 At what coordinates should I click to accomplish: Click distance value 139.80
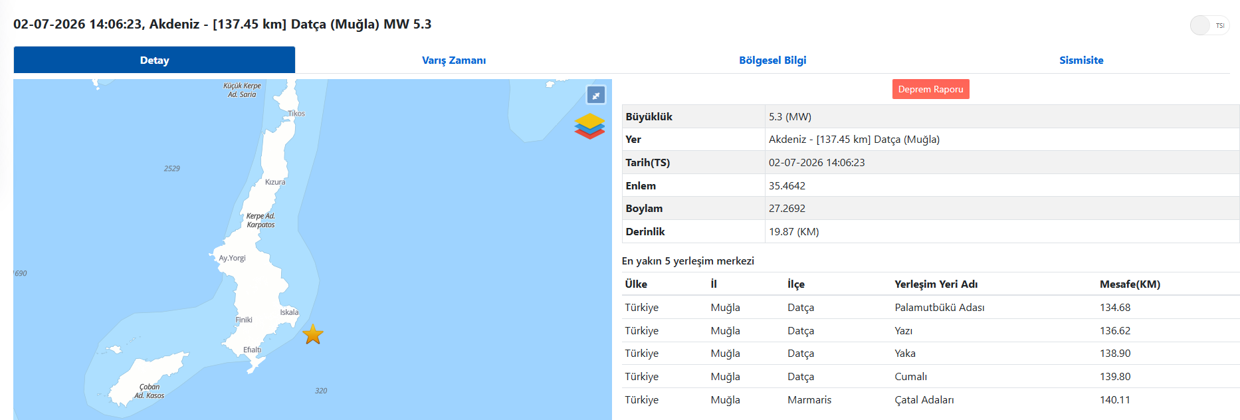[1115, 377]
